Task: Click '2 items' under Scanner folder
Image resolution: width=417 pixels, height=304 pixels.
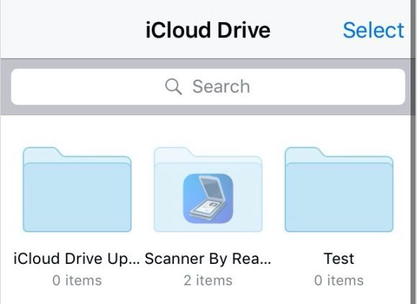Action: (x=208, y=280)
